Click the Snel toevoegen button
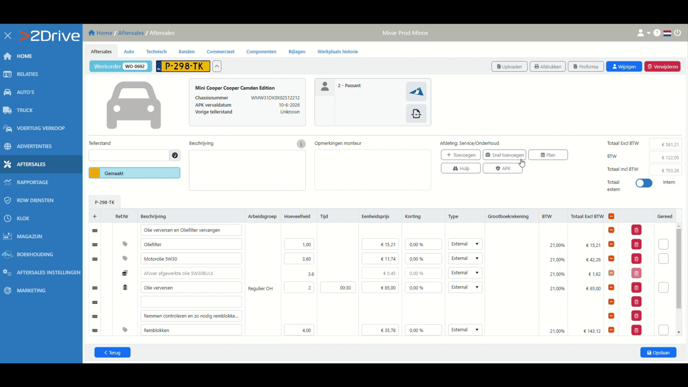This screenshot has height=387, width=688. pos(504,155)
